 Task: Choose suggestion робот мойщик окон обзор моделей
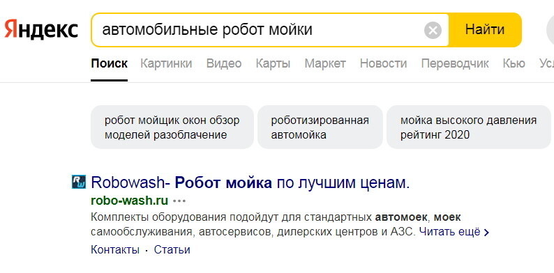[172, 127]
